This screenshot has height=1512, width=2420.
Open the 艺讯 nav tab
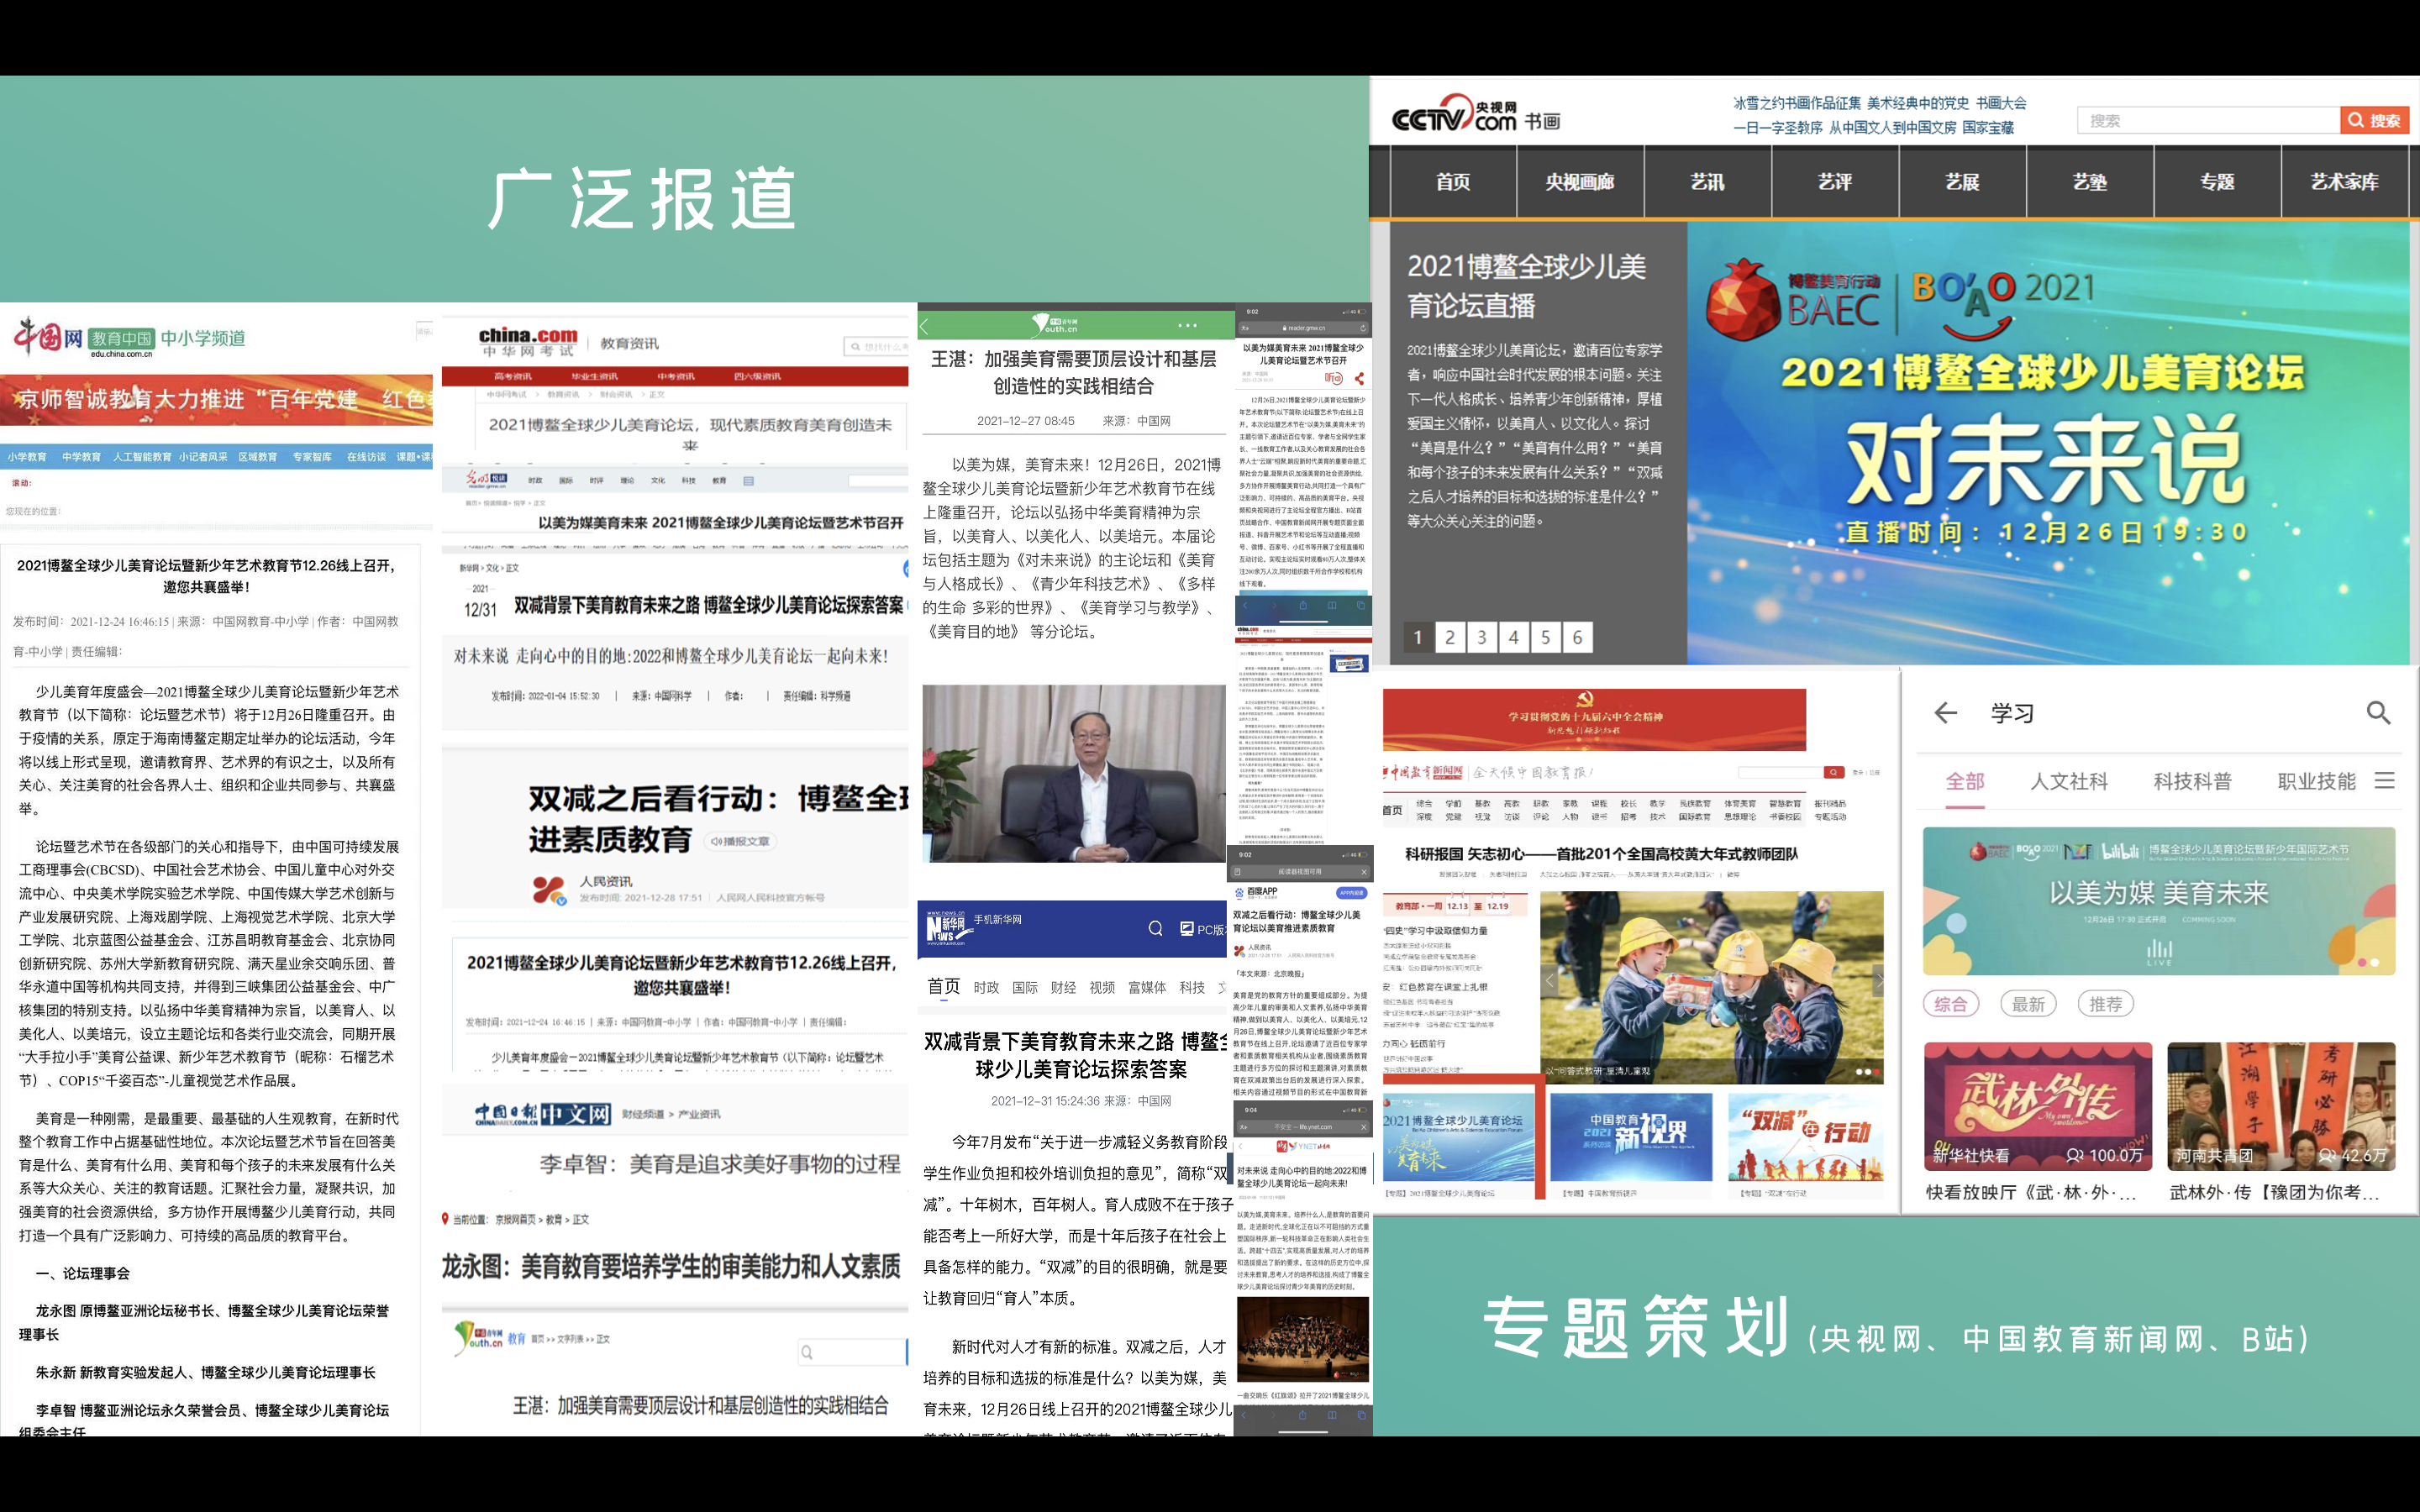point(1707,182)
